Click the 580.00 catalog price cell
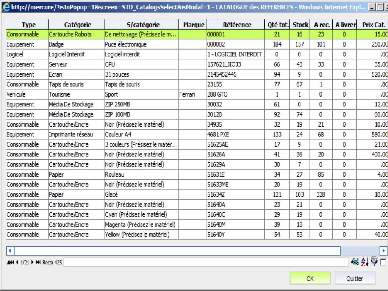The image size is (388, 291). [372, 135]
